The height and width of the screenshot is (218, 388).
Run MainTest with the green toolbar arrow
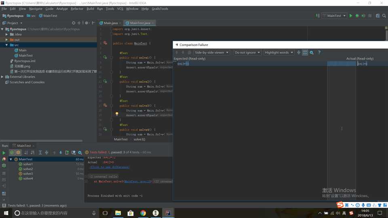(351, 16)
